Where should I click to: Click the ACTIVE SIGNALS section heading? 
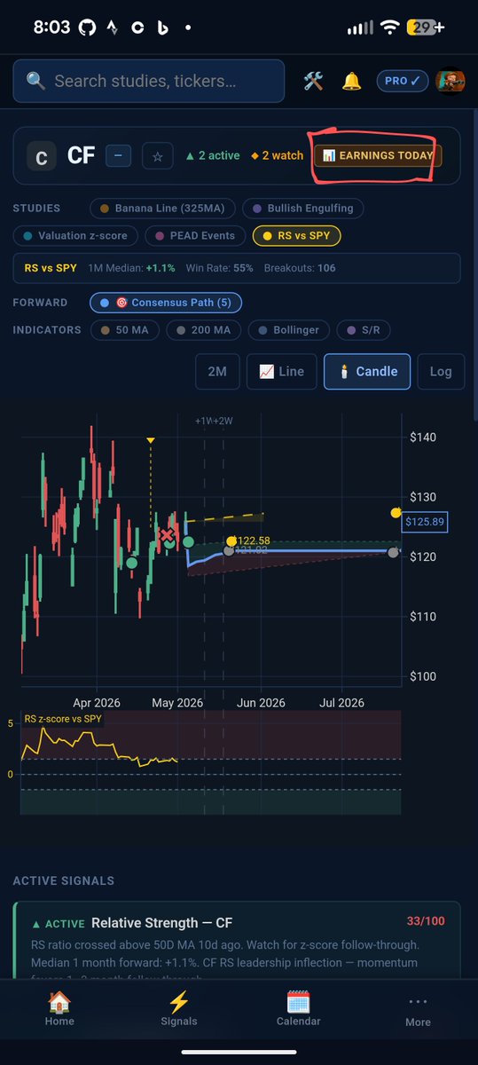(63, 880)
